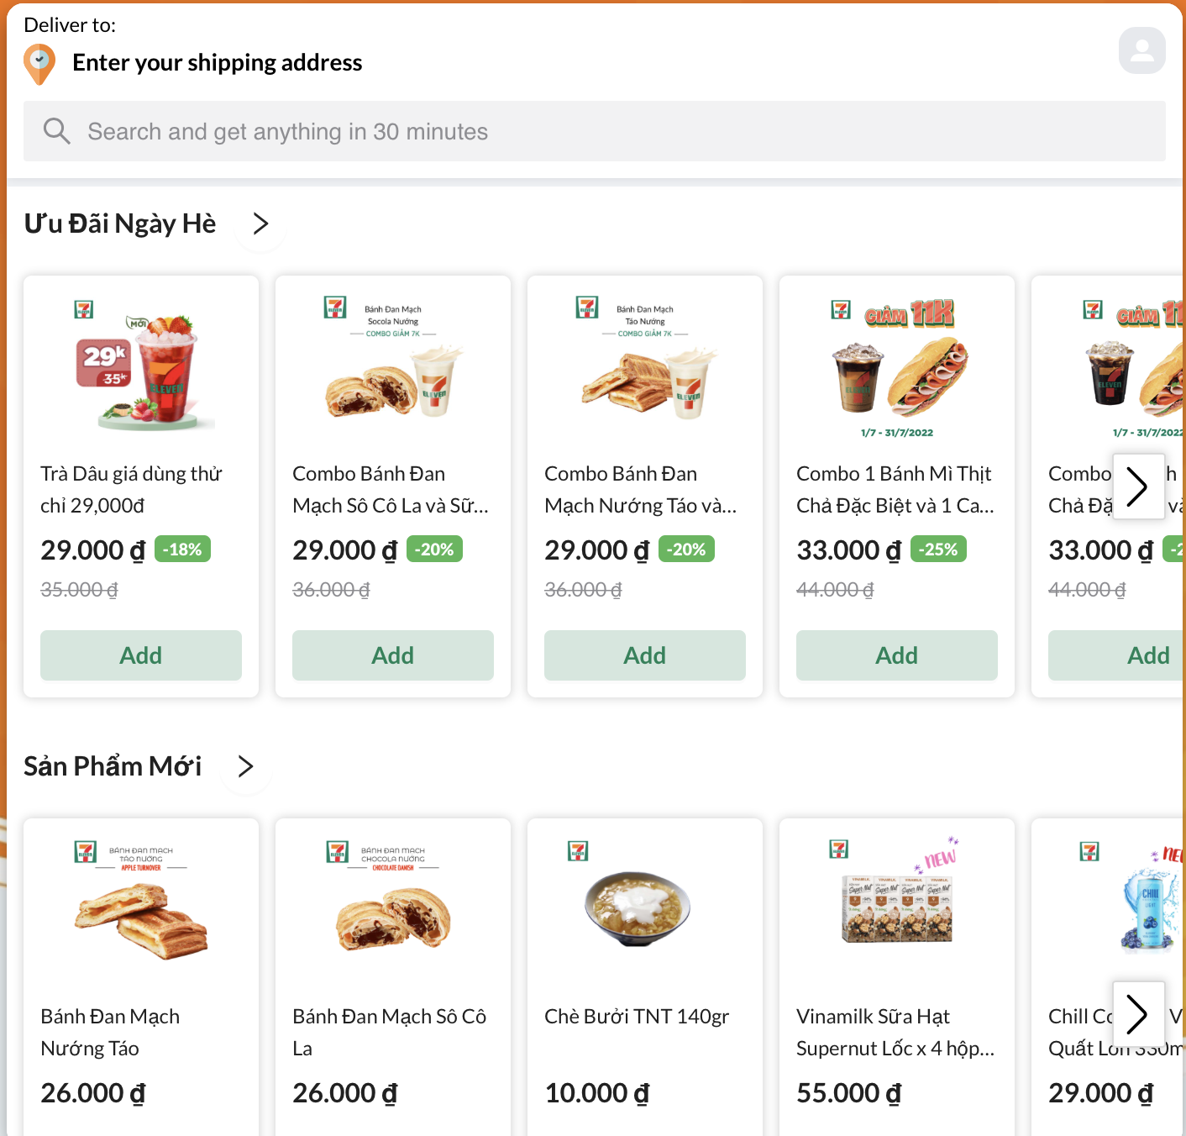Click the user profile avatar icon

1141,50
